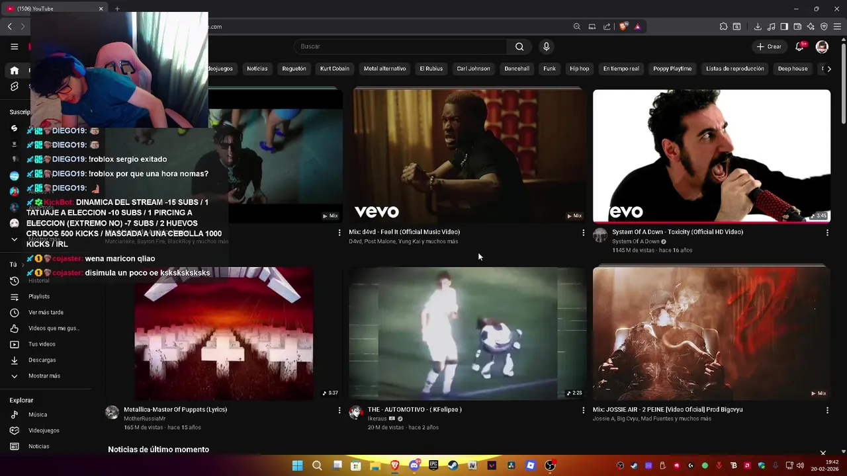Open Leo AI sparkle icon
Viewport: 847px width, 476px height.
(x=811, y=26)
